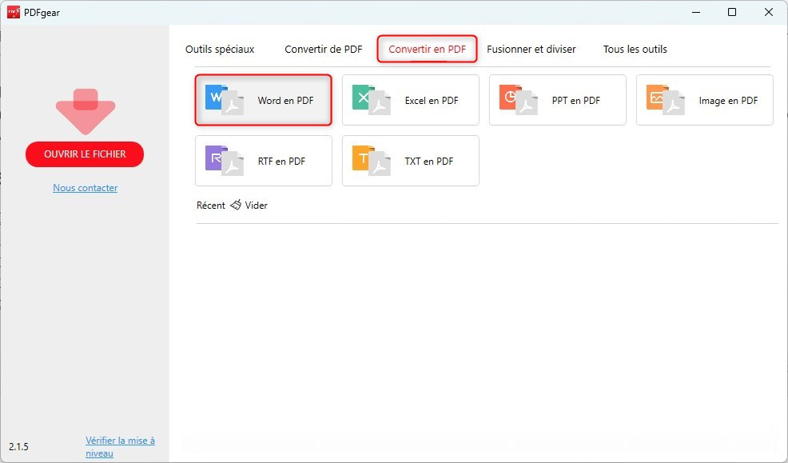Open the Word en PDF converter
788x463 pixels.
pos(263,99)
